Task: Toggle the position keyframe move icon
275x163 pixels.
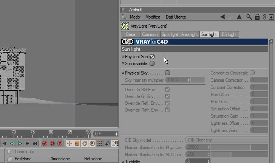Action: point(70,143)
